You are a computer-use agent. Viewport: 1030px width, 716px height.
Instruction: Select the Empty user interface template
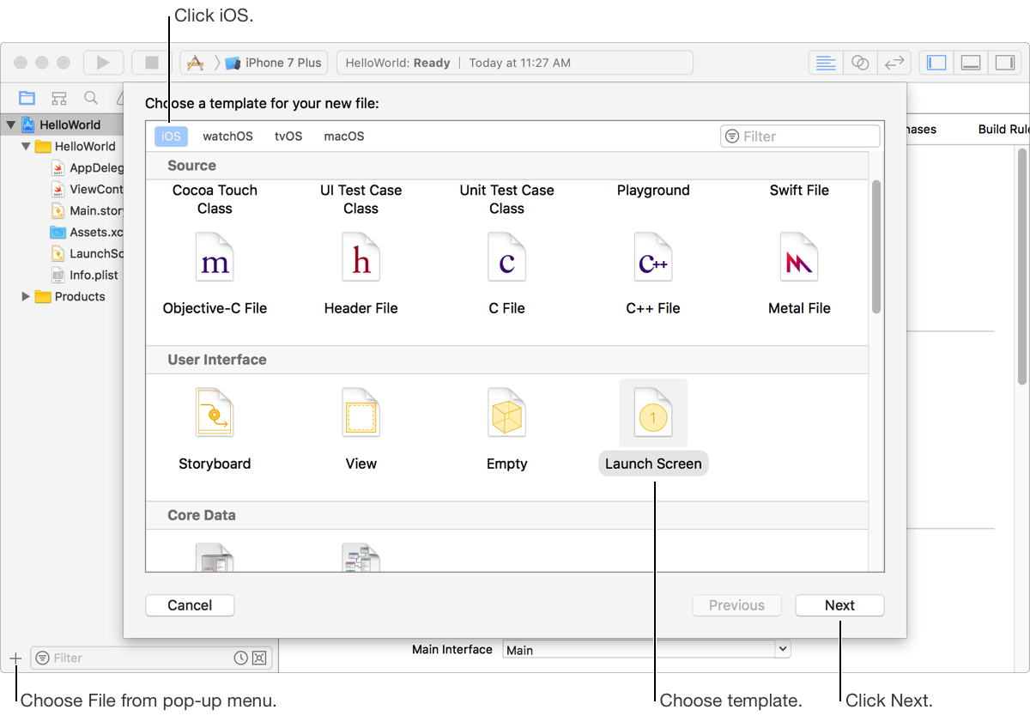click(506, 414)
